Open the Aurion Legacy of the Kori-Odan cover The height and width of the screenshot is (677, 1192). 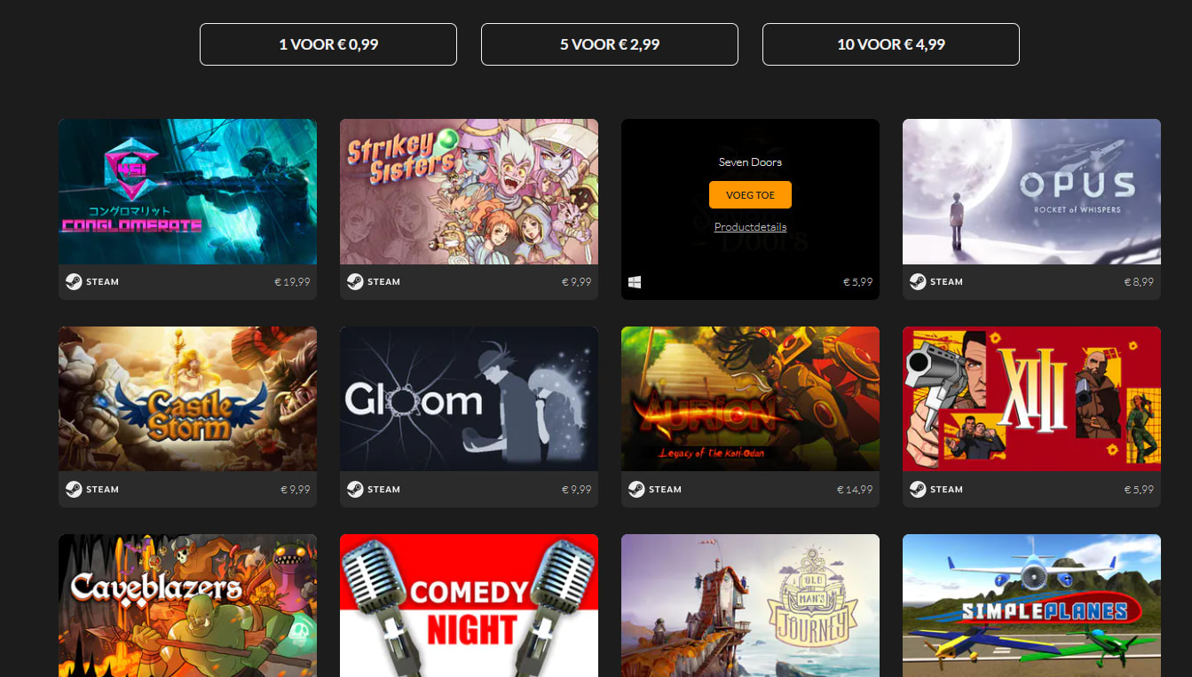[x=750, y=399]
